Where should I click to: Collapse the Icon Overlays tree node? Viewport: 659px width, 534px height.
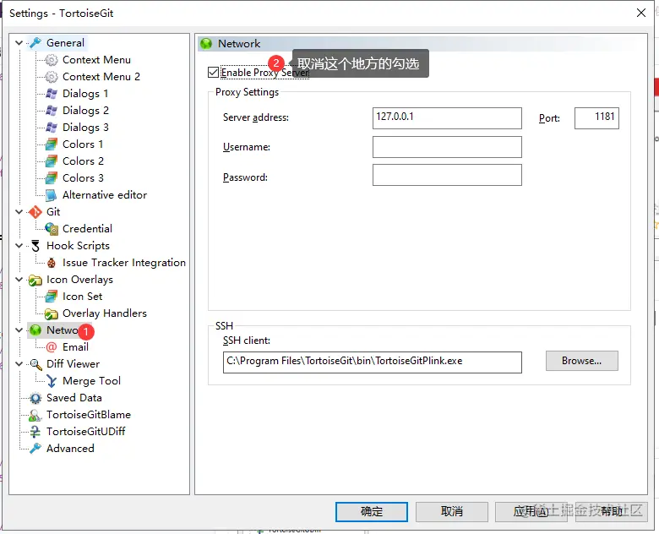point(19,280)
